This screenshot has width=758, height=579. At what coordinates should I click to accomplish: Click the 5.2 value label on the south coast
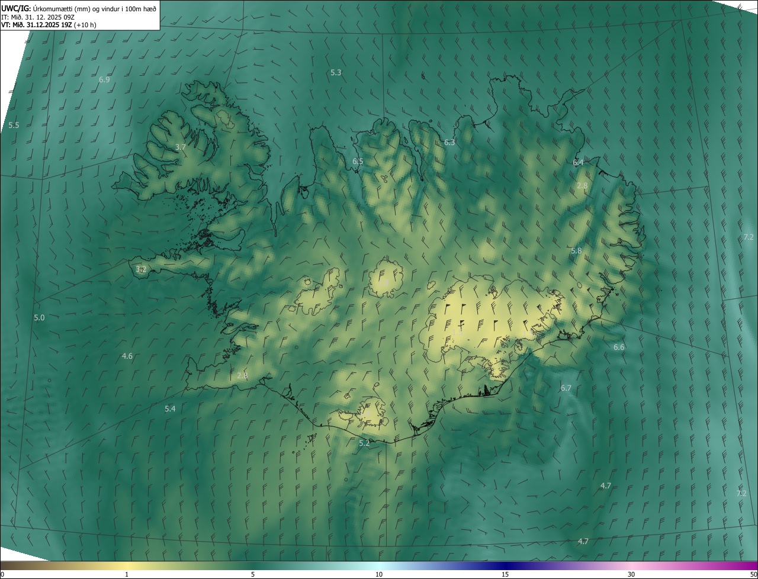(364, 443)
